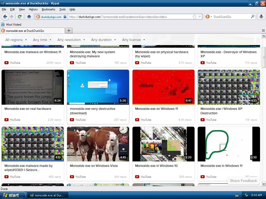
Task: Select the monoxide.exe at DuckDuckGo tab
Action: pyautogui.click(x=32, y=31)
